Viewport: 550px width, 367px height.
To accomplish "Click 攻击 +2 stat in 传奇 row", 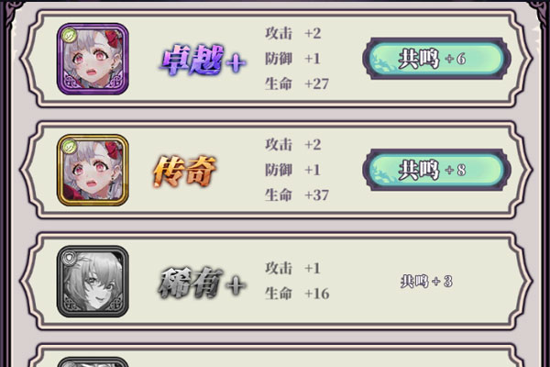I will [293, 144].
